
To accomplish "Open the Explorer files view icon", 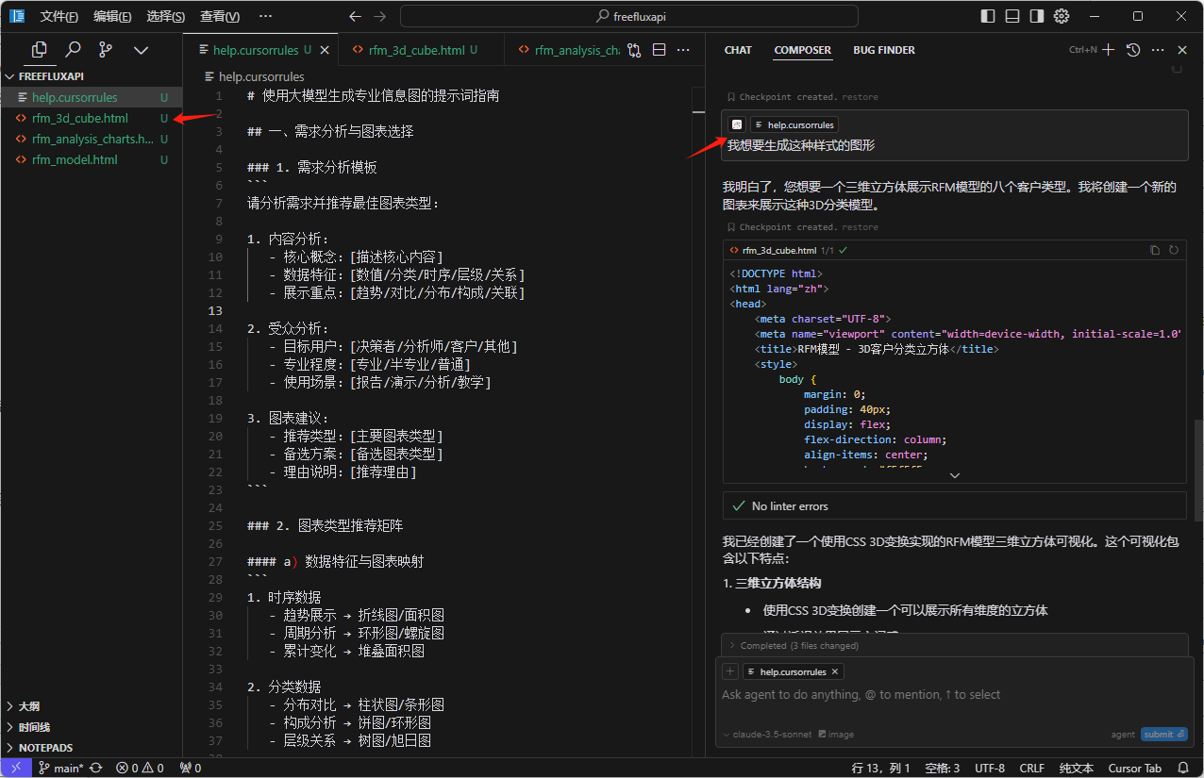I will tap(39, 50).
